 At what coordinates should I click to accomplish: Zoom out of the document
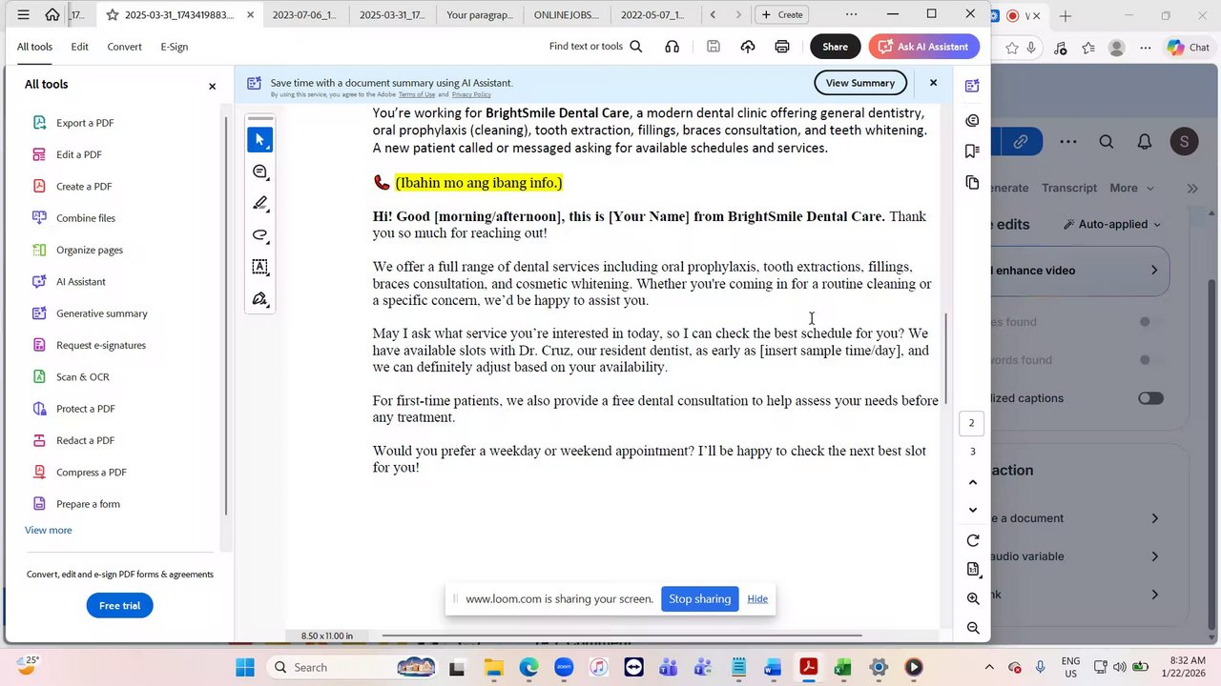[973, 628]
